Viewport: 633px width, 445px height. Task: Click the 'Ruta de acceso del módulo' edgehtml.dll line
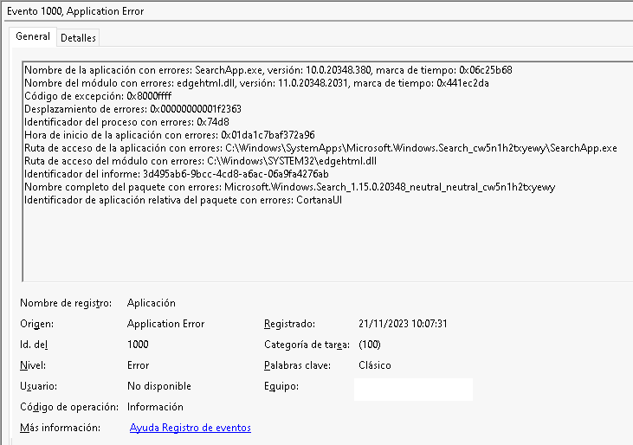pyautogui.click(x=200, y=161)
